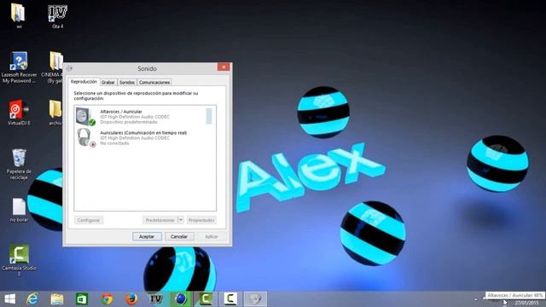Confirm with the Aceptar button

tap(147, 236)
